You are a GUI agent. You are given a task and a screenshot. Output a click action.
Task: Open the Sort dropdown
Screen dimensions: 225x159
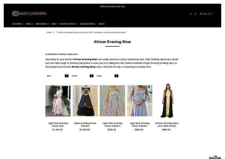click(x=57, y=76)
